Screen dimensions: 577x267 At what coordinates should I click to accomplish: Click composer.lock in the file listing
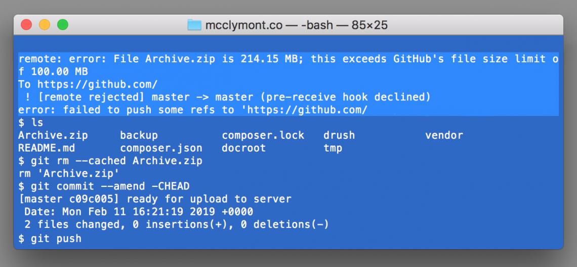[263, 135]
